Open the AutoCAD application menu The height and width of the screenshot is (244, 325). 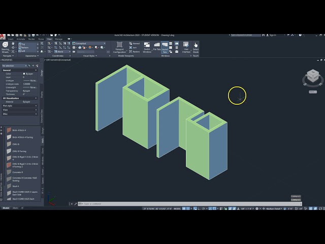[3, 37]
